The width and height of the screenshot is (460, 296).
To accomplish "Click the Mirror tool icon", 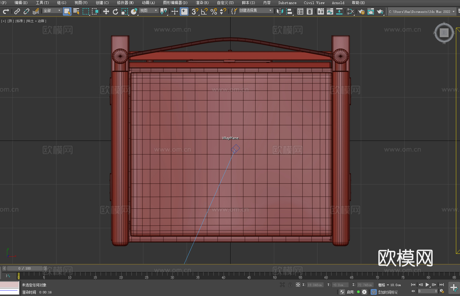I will [x=280, y=11].
